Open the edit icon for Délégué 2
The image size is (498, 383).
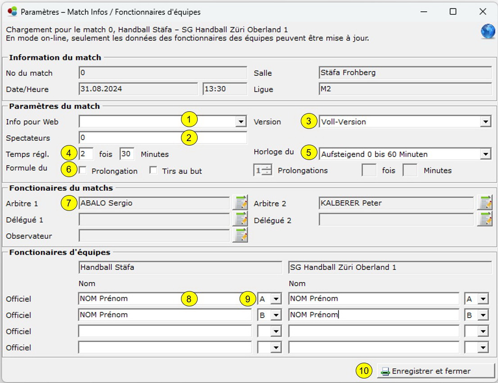485,219
